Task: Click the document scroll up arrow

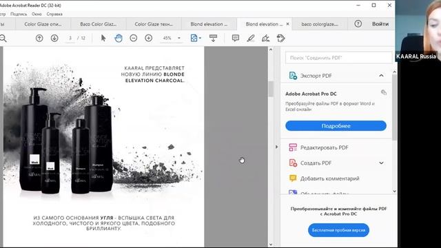Action: pyautogui.click(x=271, y=50)
